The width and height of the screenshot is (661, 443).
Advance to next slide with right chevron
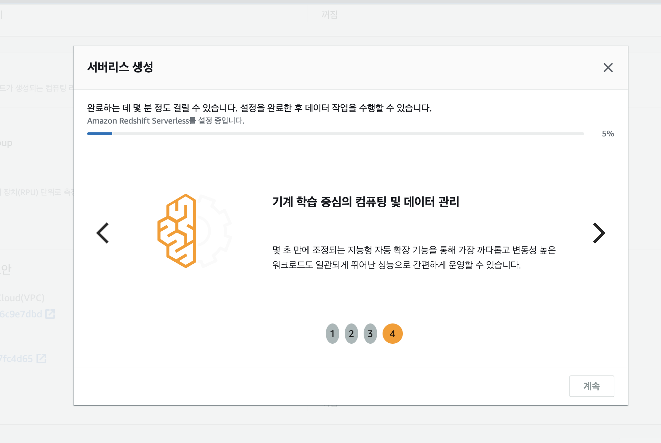[x=598, y=233]
